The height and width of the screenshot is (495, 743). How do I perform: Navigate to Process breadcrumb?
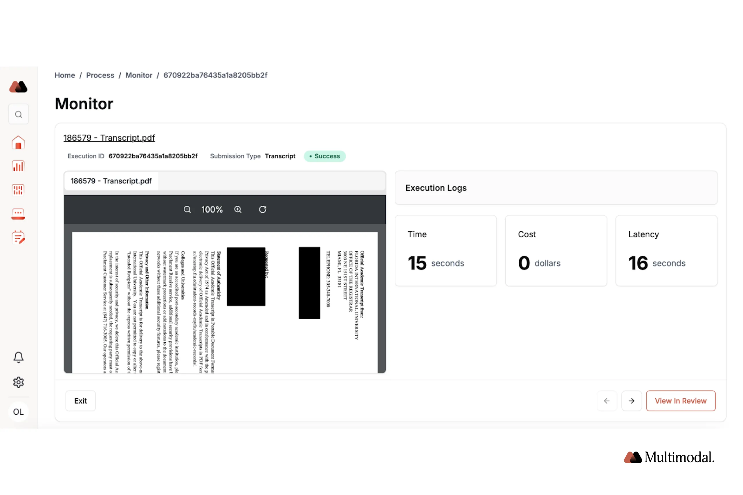tap(100, 75)
